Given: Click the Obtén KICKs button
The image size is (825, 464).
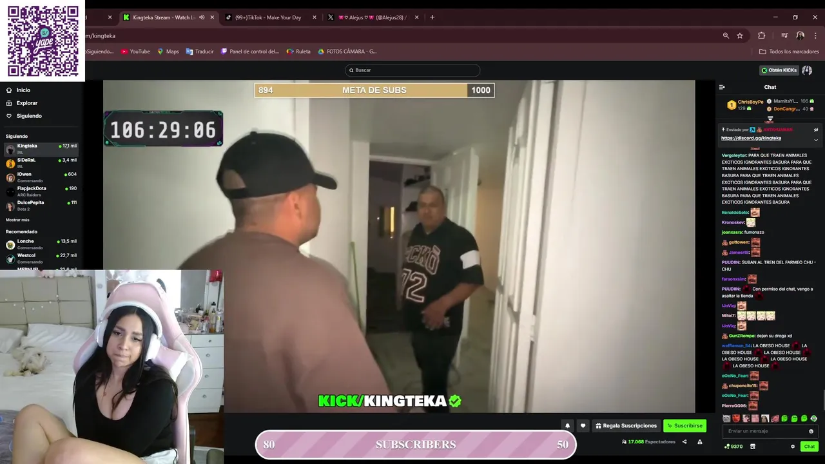Looking at the screenshot, I should (x=779, y=70).
